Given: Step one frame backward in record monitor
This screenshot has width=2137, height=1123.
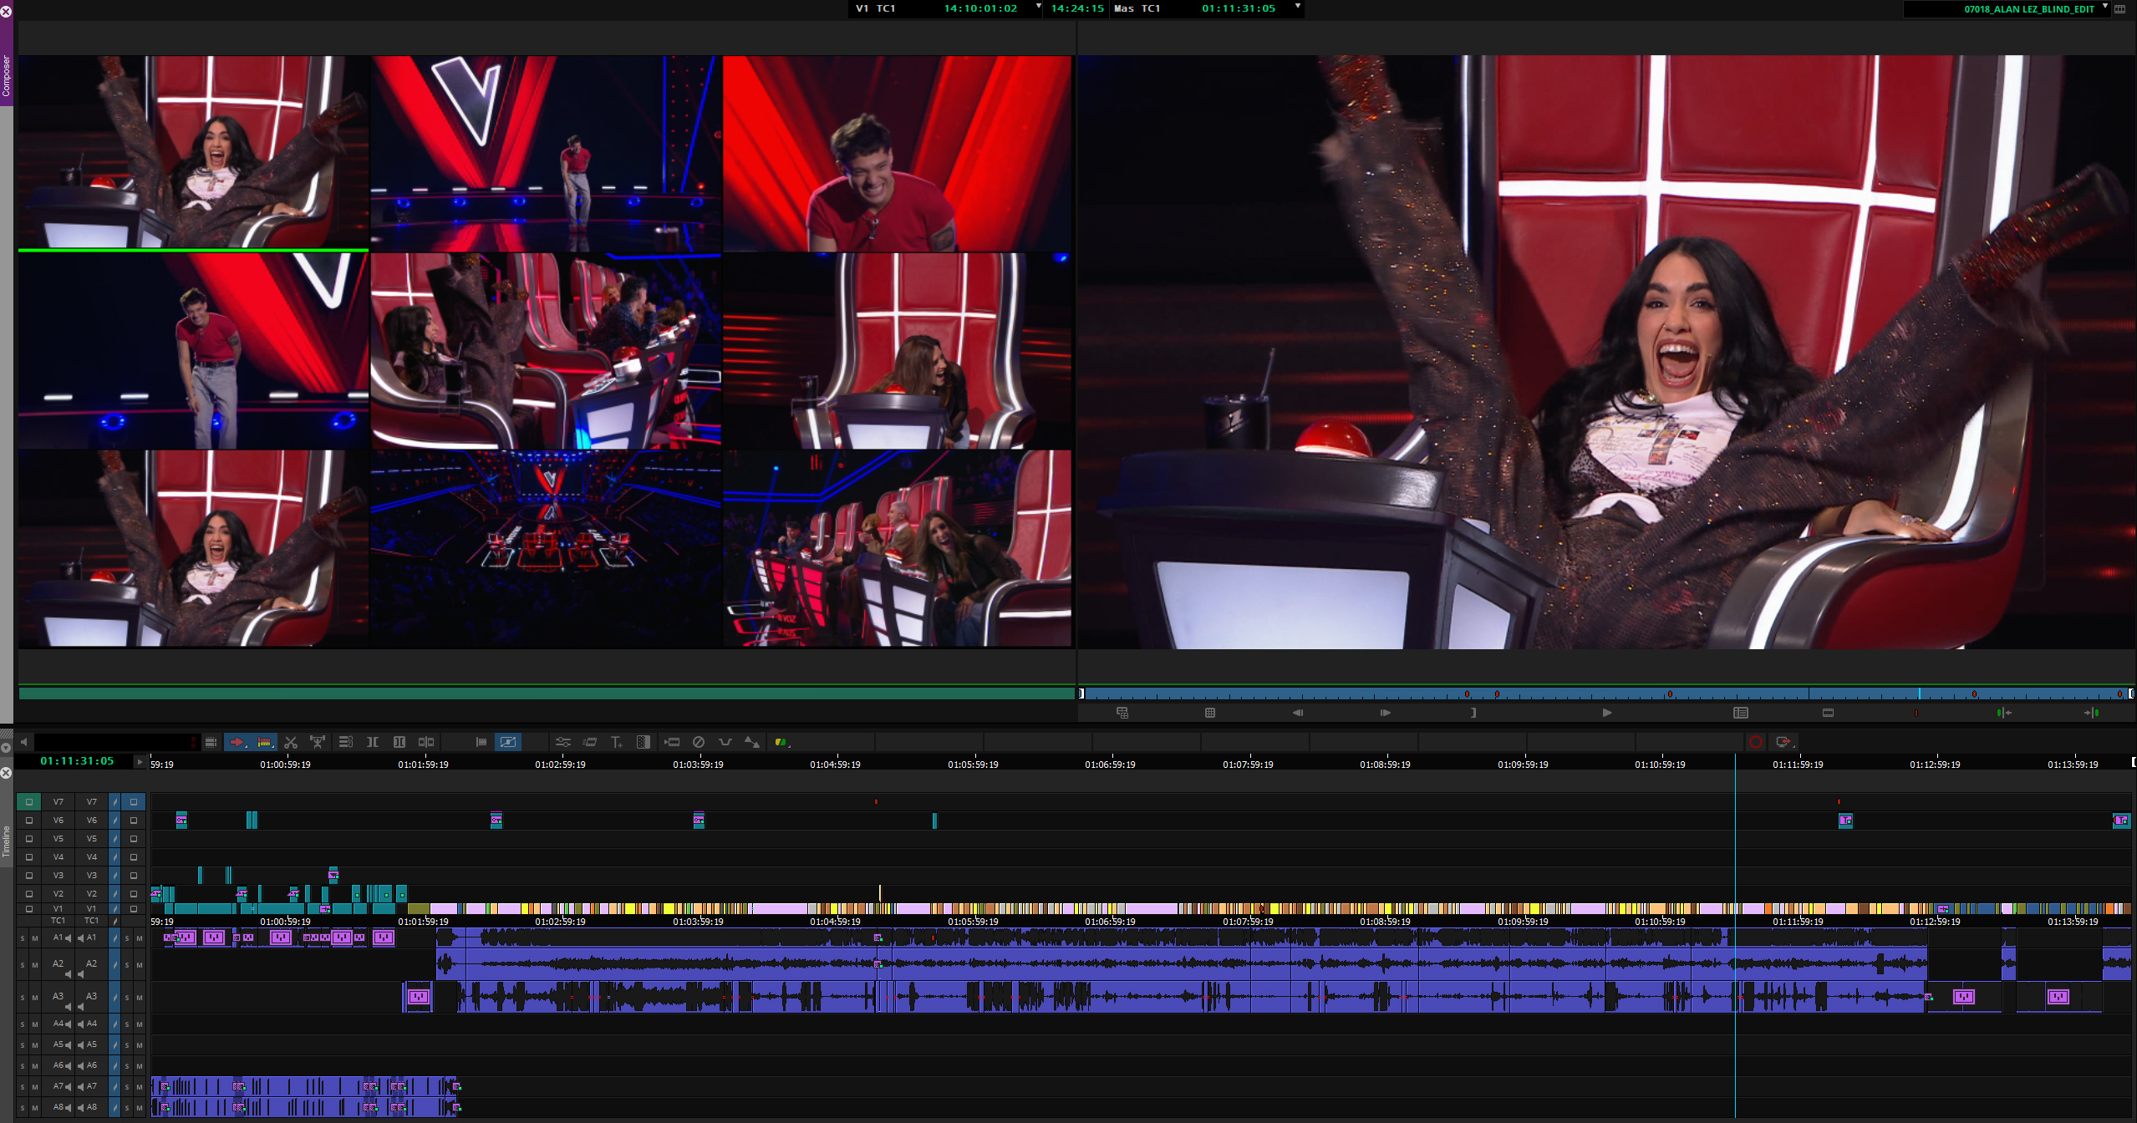Looking at the screenshot, I should (1298, 713).
